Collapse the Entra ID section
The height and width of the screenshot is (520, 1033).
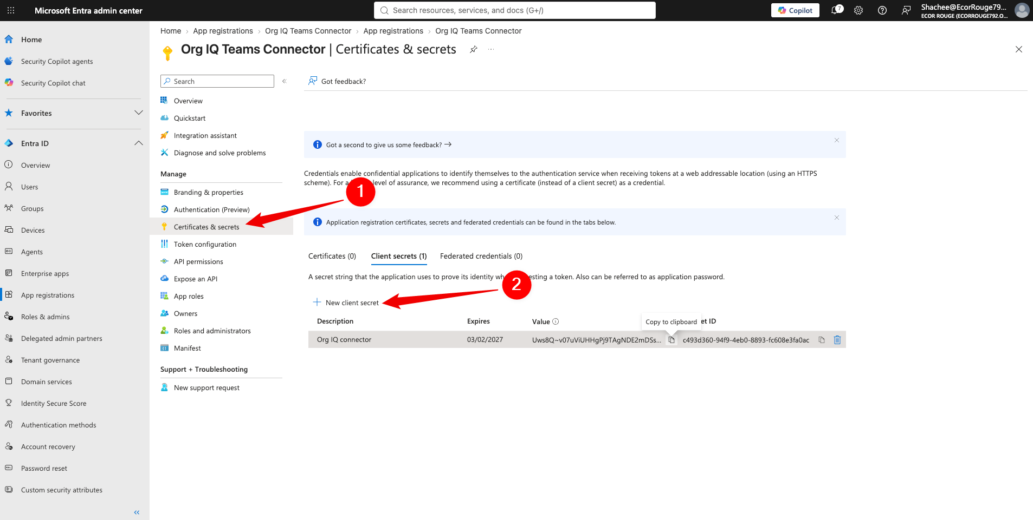(138, 143)
